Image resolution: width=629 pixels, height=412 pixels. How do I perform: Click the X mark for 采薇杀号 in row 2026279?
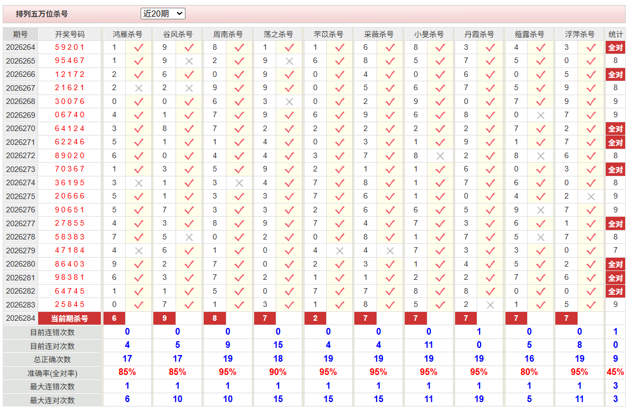390,251
